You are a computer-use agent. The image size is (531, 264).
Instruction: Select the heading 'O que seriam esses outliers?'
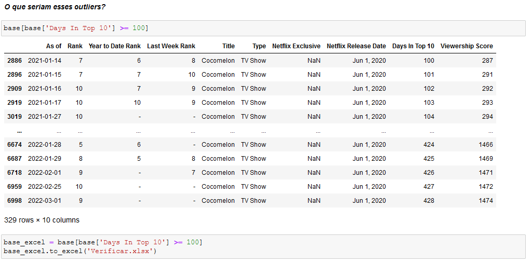click(55, 7)
